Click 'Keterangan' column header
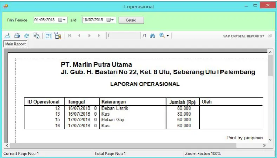Viewport: 277px width, 158px height. pos(114,102)
